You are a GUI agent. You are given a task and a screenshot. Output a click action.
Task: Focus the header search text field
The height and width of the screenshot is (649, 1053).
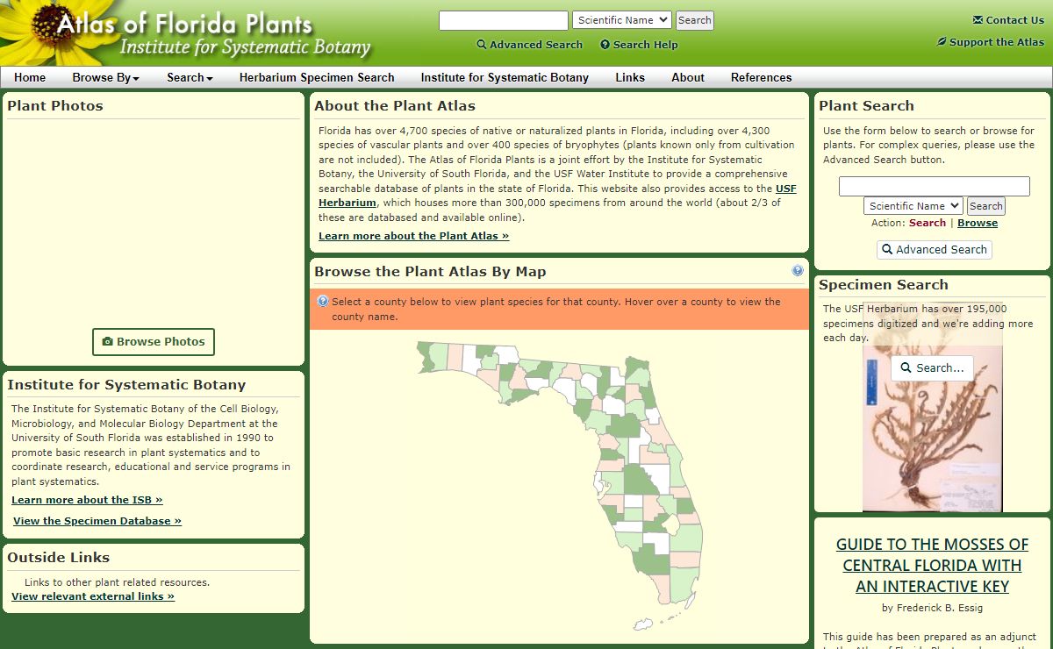504,20
